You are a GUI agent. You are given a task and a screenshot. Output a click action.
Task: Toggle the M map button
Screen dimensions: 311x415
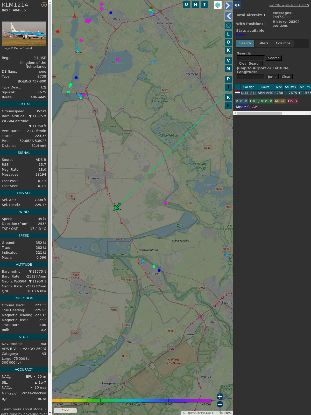click(228, 69)
